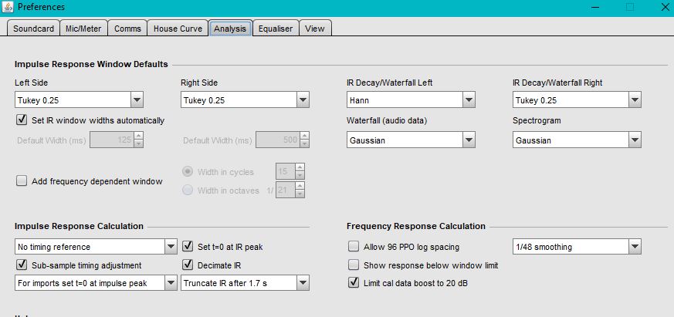Decrease the Width in octaves spinner
Viewport: 674px width, 317px height.
tap(300, 194)
